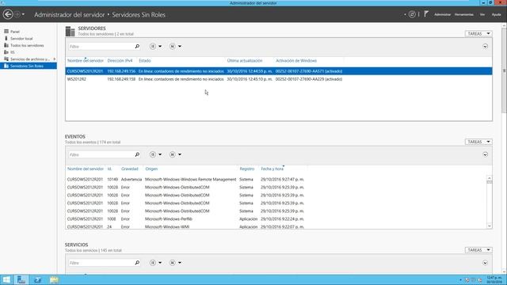Open the Ayuda menu
Screen dimensions: 507x285
pyautogui.click(x=496, y=14)
